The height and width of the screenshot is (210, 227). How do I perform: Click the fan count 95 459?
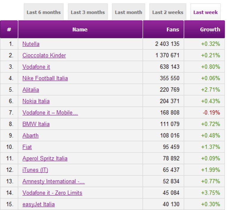[x=171, y=147]
